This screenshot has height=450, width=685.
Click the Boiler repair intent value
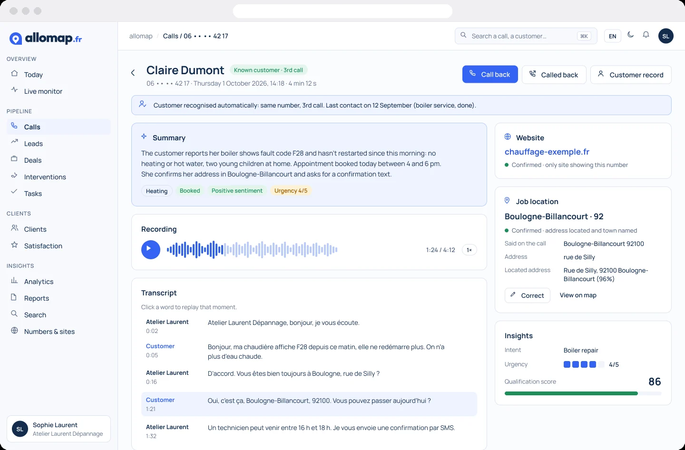(x=581, y=350)
